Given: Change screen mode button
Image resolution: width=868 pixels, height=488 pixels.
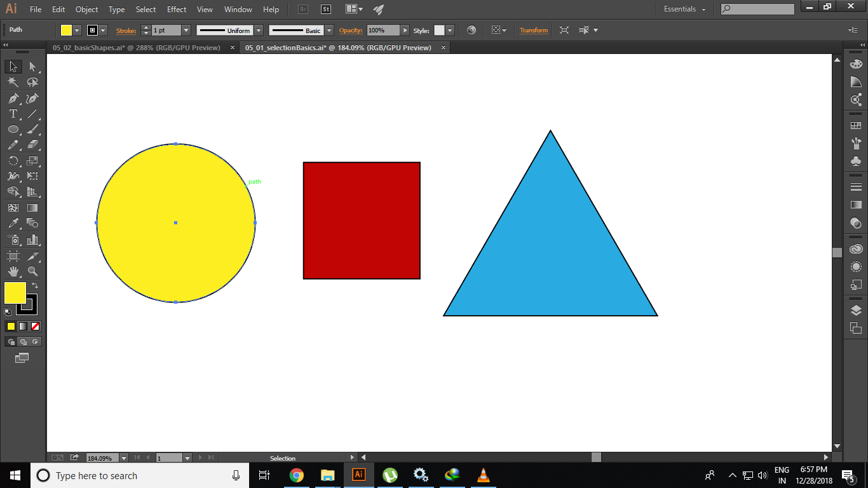Looking at the screenshot, I should (x=22, y=358).
